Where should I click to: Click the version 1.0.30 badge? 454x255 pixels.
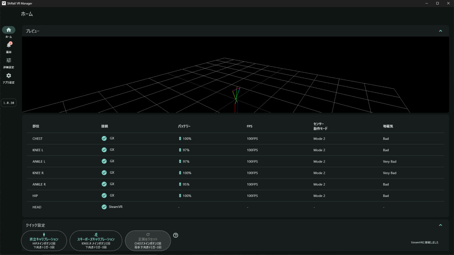coord(9,103)
